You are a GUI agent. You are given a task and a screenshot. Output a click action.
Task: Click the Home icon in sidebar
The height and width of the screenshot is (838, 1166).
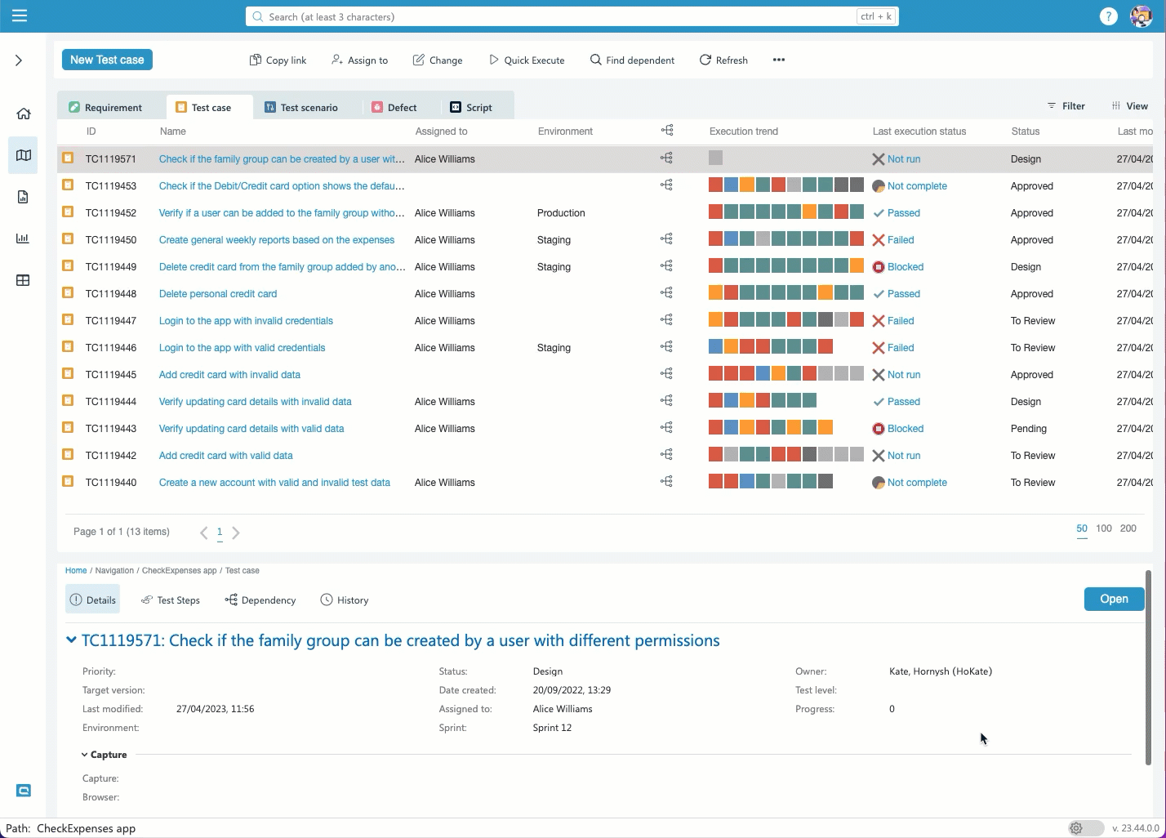tap(23, 114)
